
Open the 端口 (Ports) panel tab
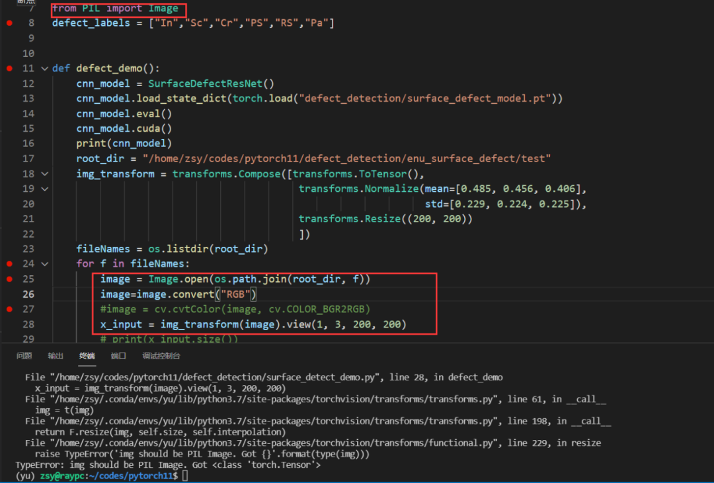coord(118,356)
